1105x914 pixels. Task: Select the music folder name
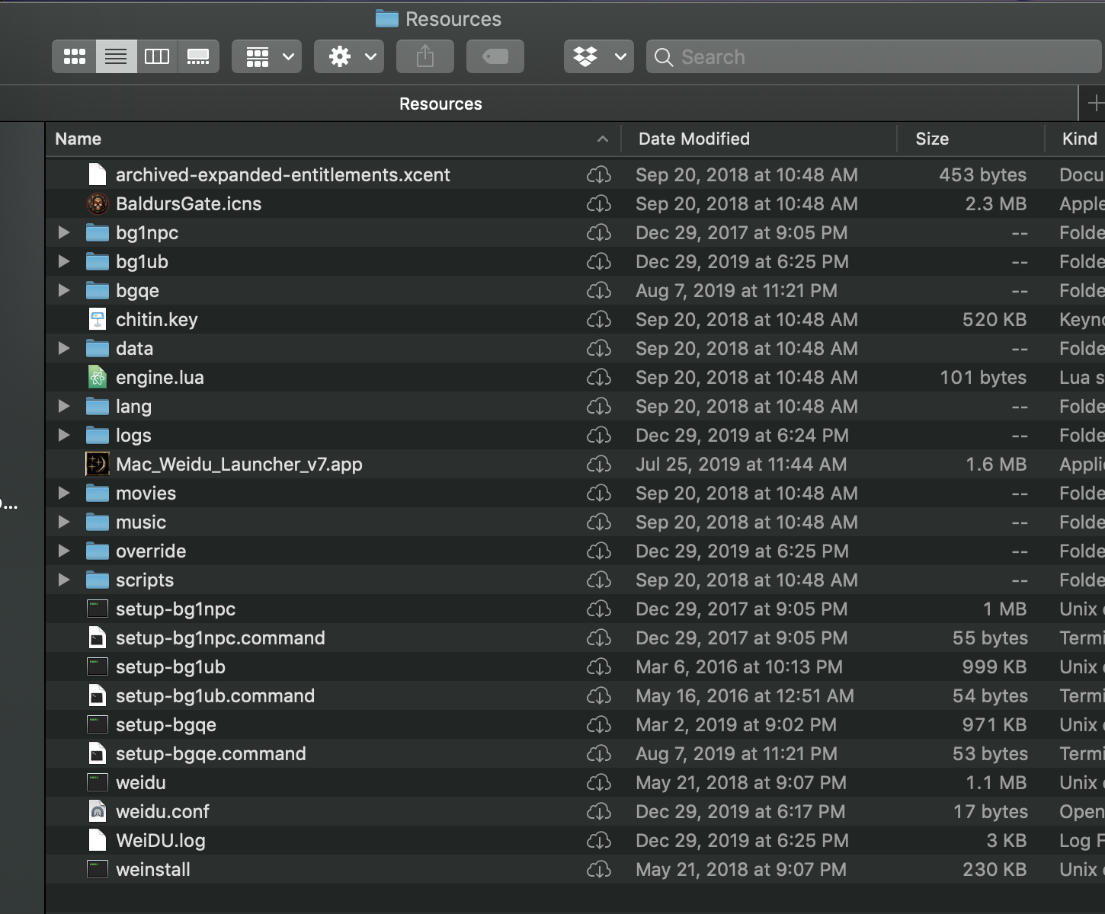pos(141,522)
